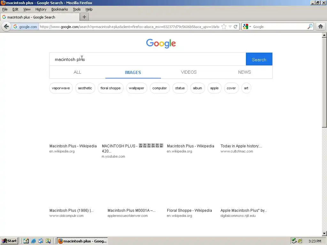Filter images by the cover chip
The image size is (327, 245).
coord(231,88)
